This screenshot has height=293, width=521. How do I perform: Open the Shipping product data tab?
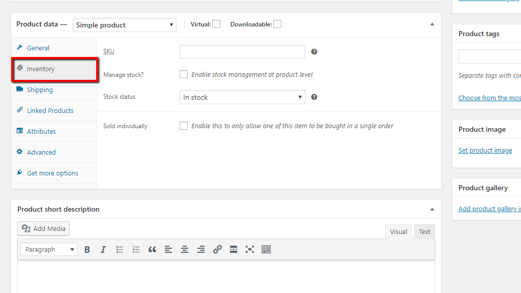point(54,90)
